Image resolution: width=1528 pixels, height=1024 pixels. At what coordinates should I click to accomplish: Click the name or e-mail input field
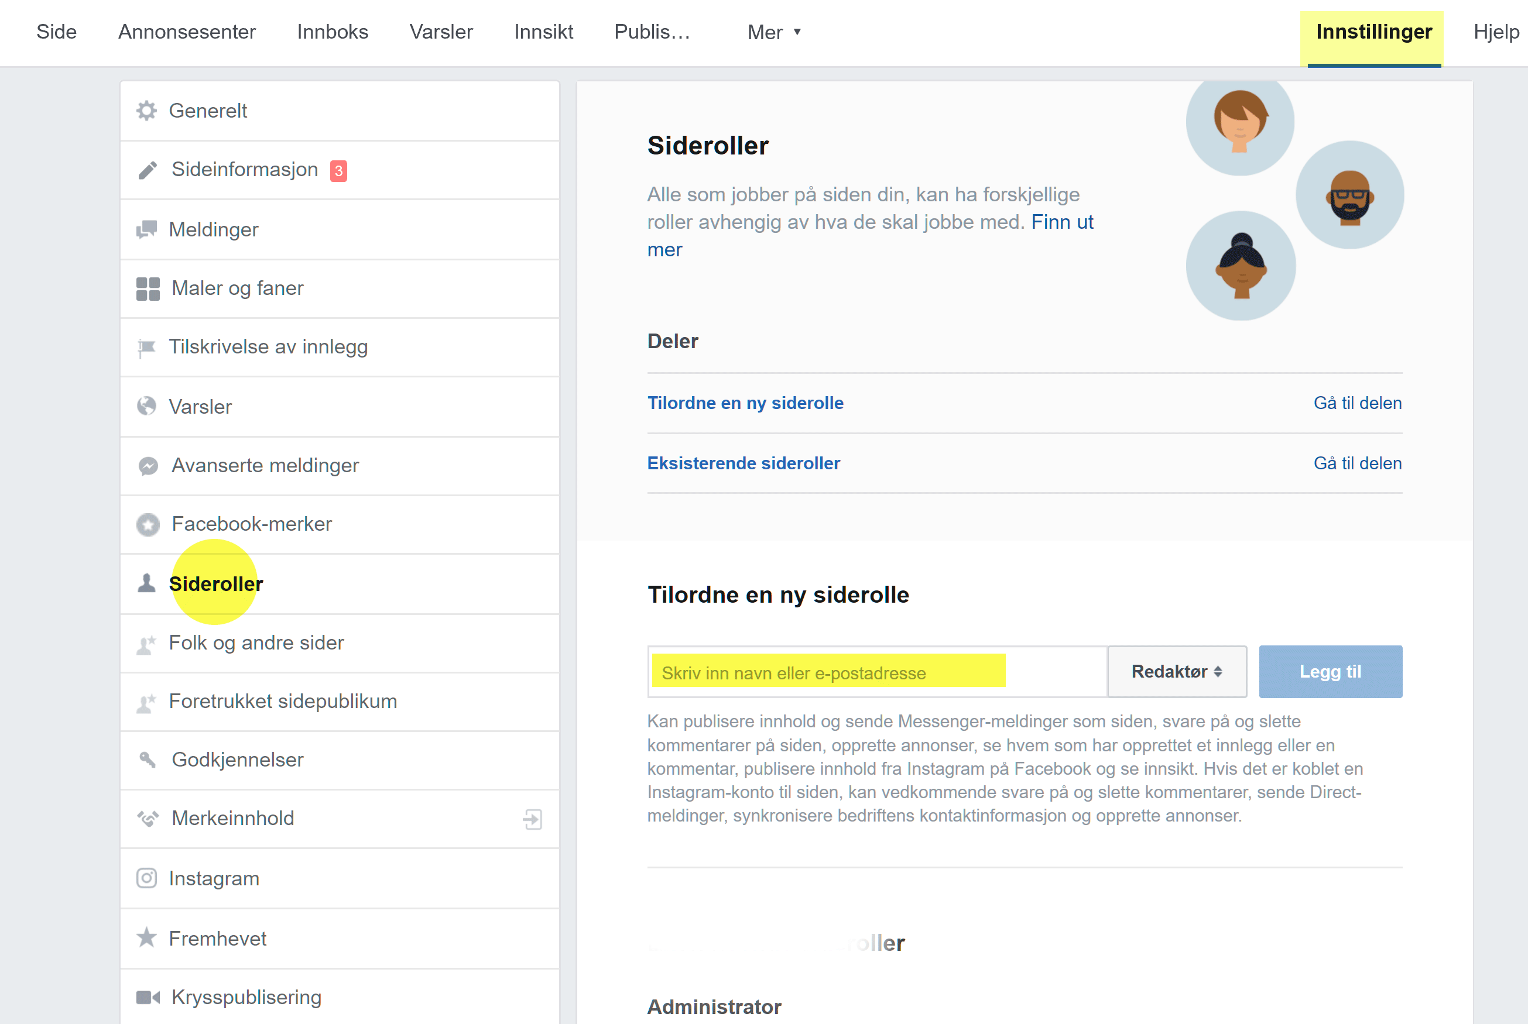click(x=878, y=671)
